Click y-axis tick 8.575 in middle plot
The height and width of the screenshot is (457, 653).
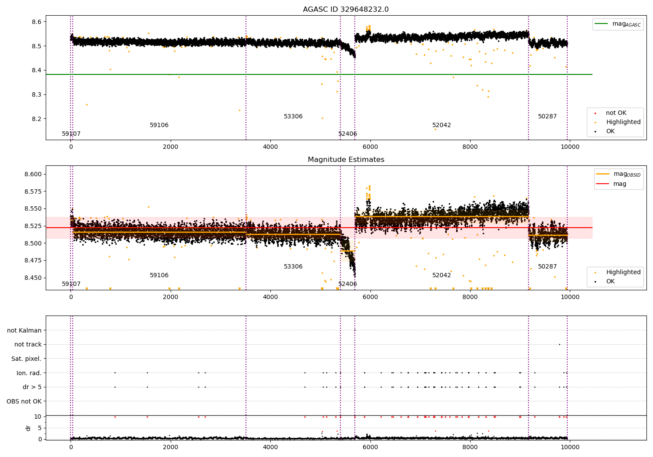pyautogui.click(x=33, y=192)
